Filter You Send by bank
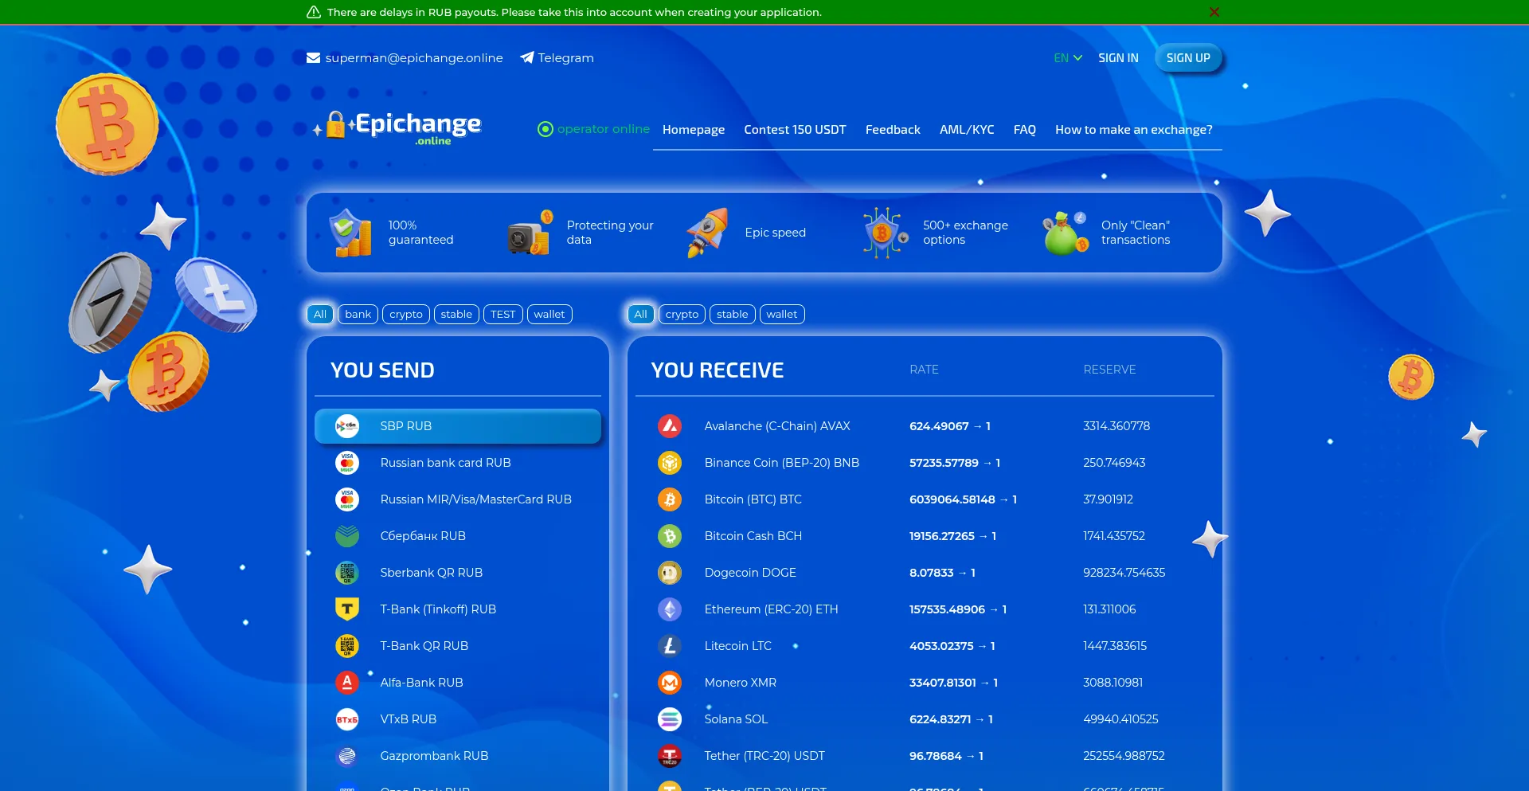 coord(358,315)
